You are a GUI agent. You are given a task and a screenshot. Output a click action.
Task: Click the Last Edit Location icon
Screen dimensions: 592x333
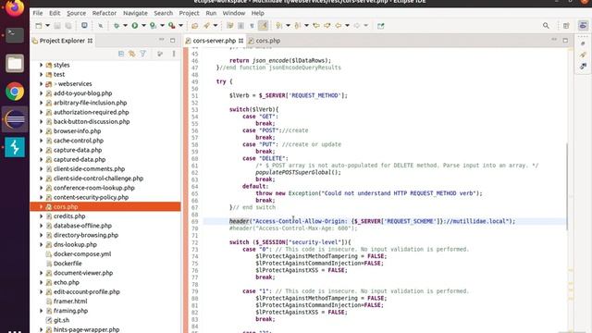(316, 26)
